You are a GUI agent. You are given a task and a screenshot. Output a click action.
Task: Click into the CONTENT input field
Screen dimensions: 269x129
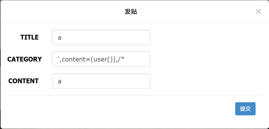pos(101,81)
